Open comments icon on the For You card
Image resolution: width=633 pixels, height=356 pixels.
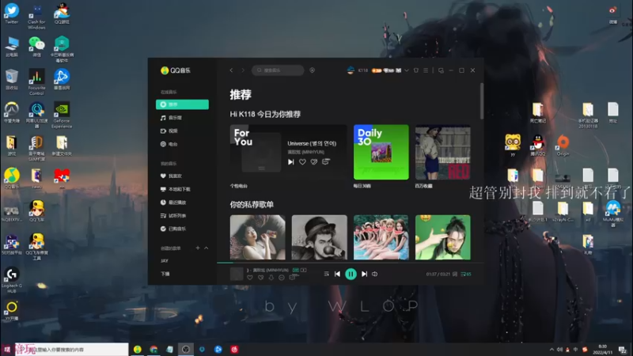click(x=326, y=161)
